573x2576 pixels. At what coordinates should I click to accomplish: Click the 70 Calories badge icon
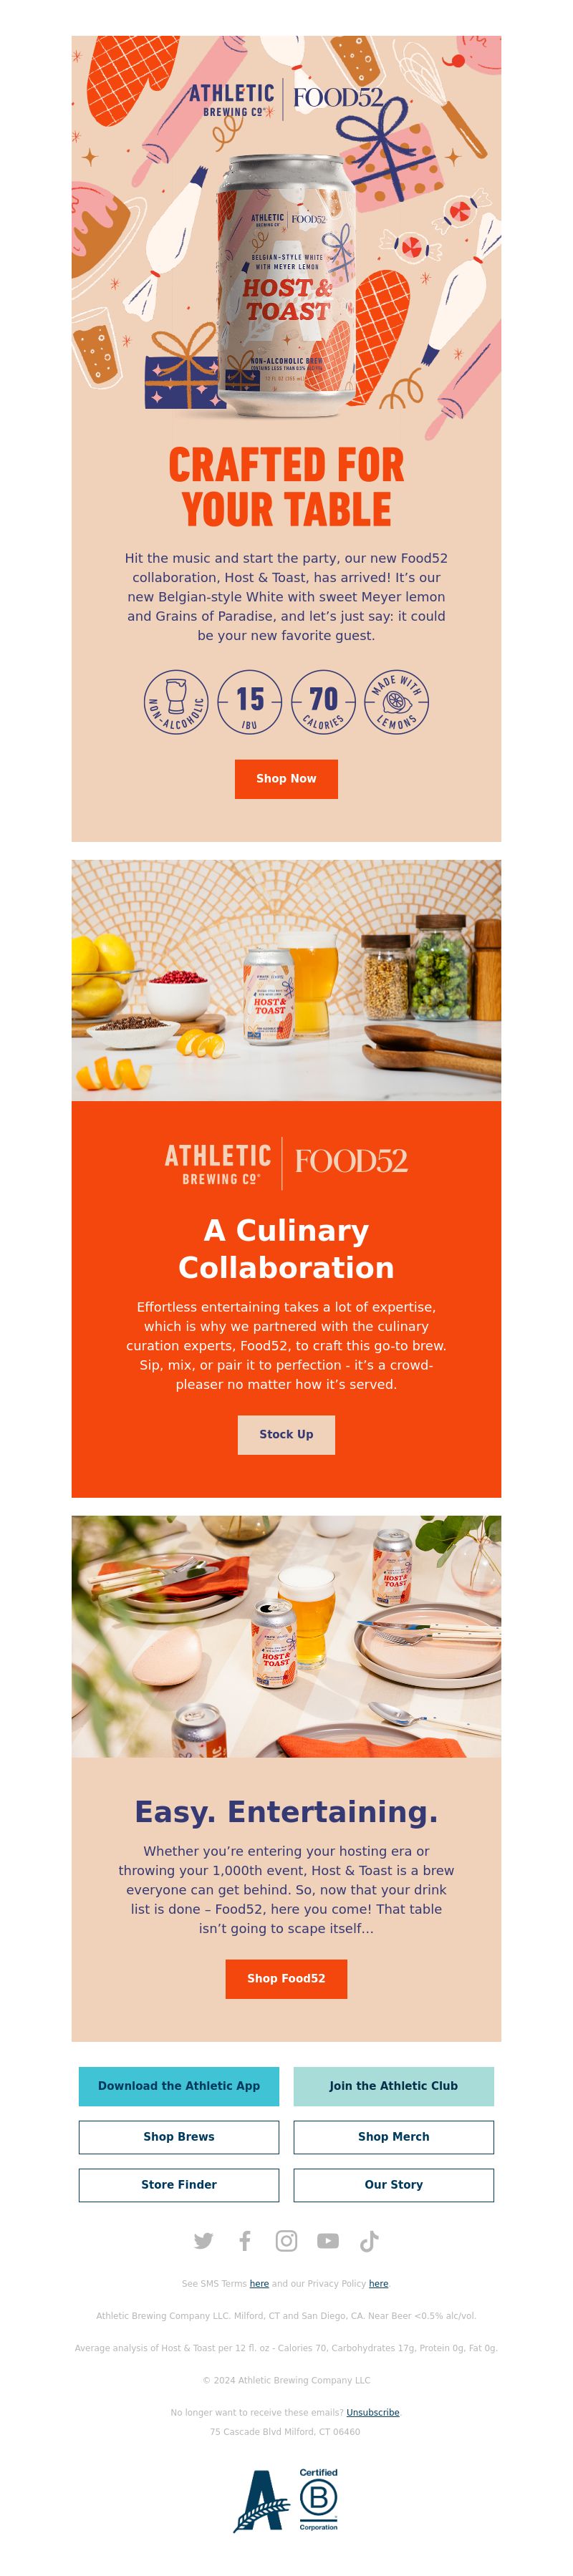323,701
